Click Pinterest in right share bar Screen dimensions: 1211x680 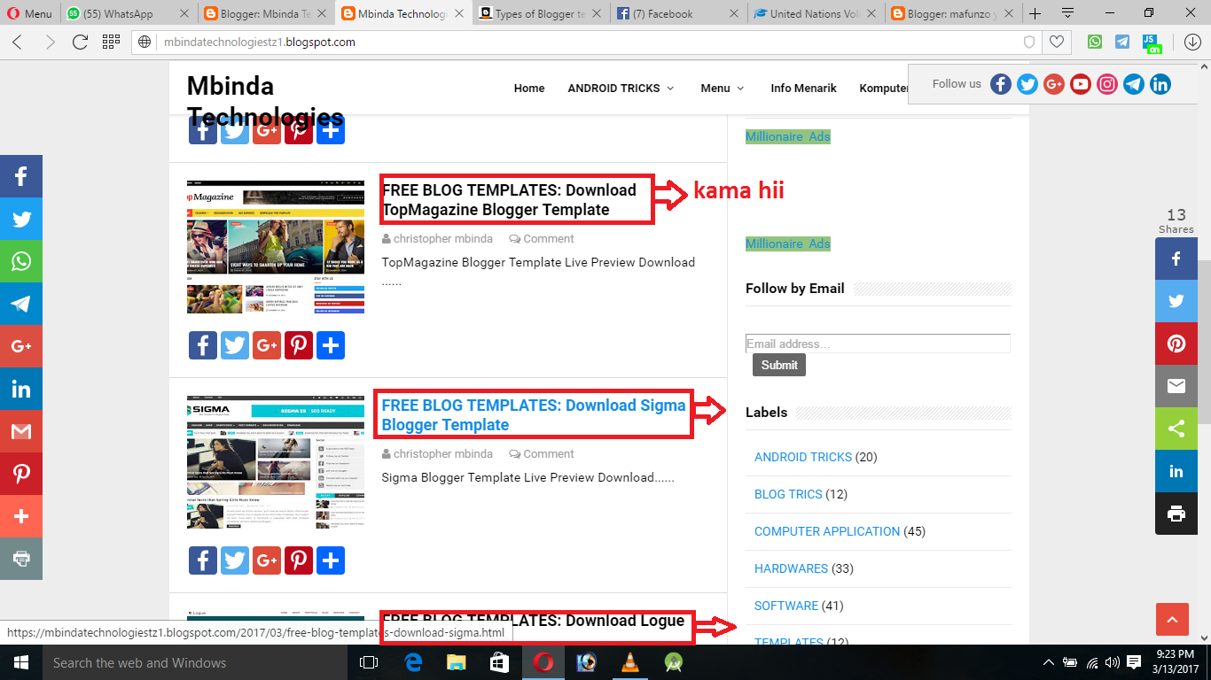(1176, 344)
